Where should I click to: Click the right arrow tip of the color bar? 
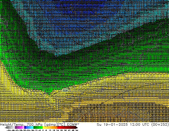(x=77, y=128)
